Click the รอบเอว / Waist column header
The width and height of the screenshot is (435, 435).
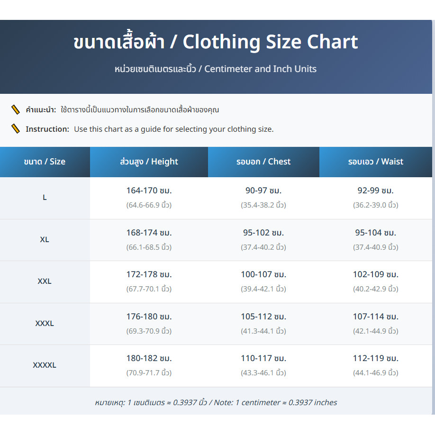coord(376,162)
